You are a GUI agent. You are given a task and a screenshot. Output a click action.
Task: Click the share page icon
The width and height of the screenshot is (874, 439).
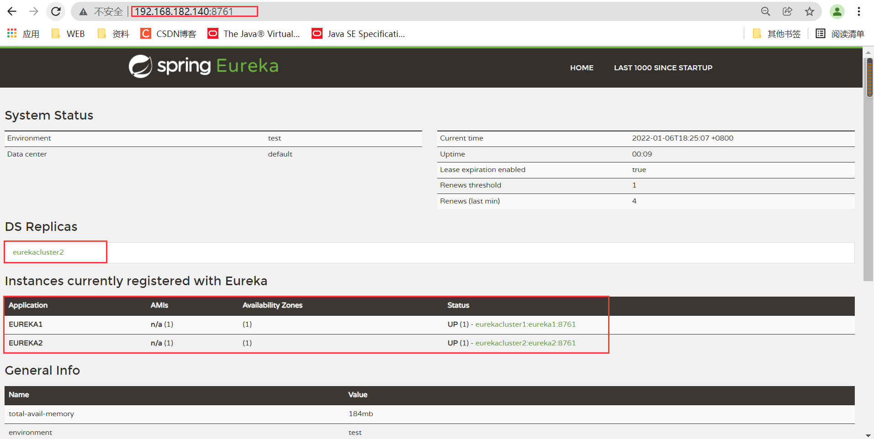[x=787, y=11]
